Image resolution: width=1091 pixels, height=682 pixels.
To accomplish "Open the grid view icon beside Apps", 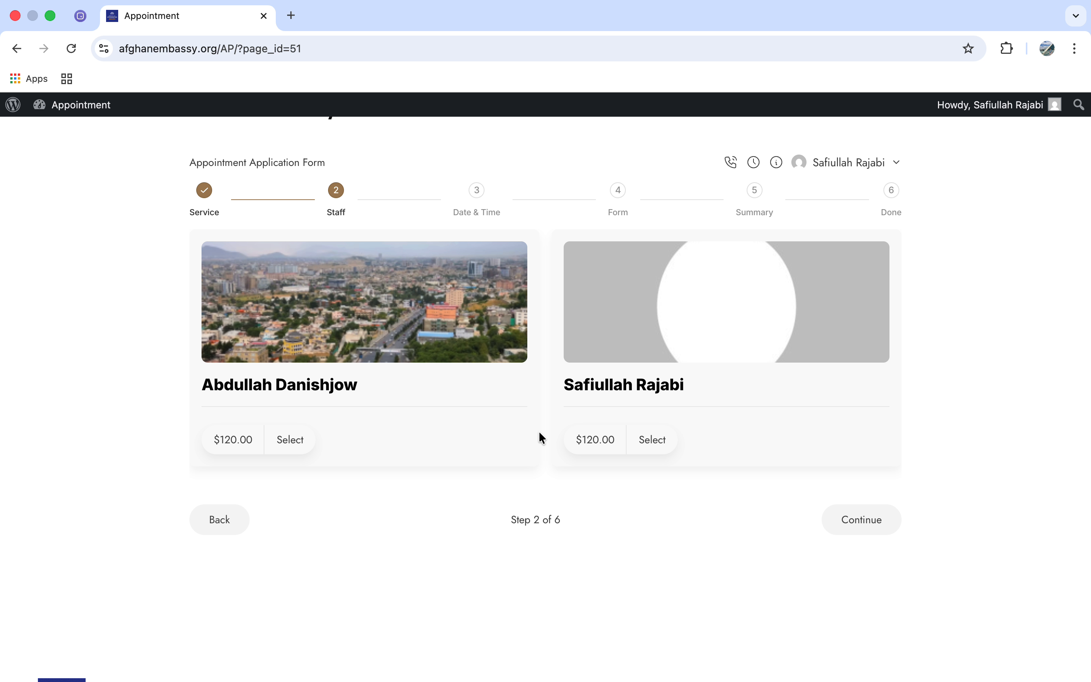I will pos(66,78).
